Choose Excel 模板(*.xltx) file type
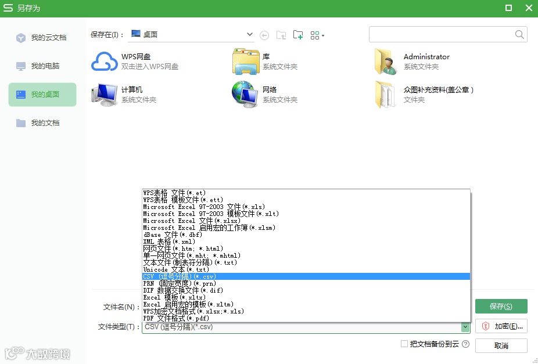 click(x=306, y=297)
